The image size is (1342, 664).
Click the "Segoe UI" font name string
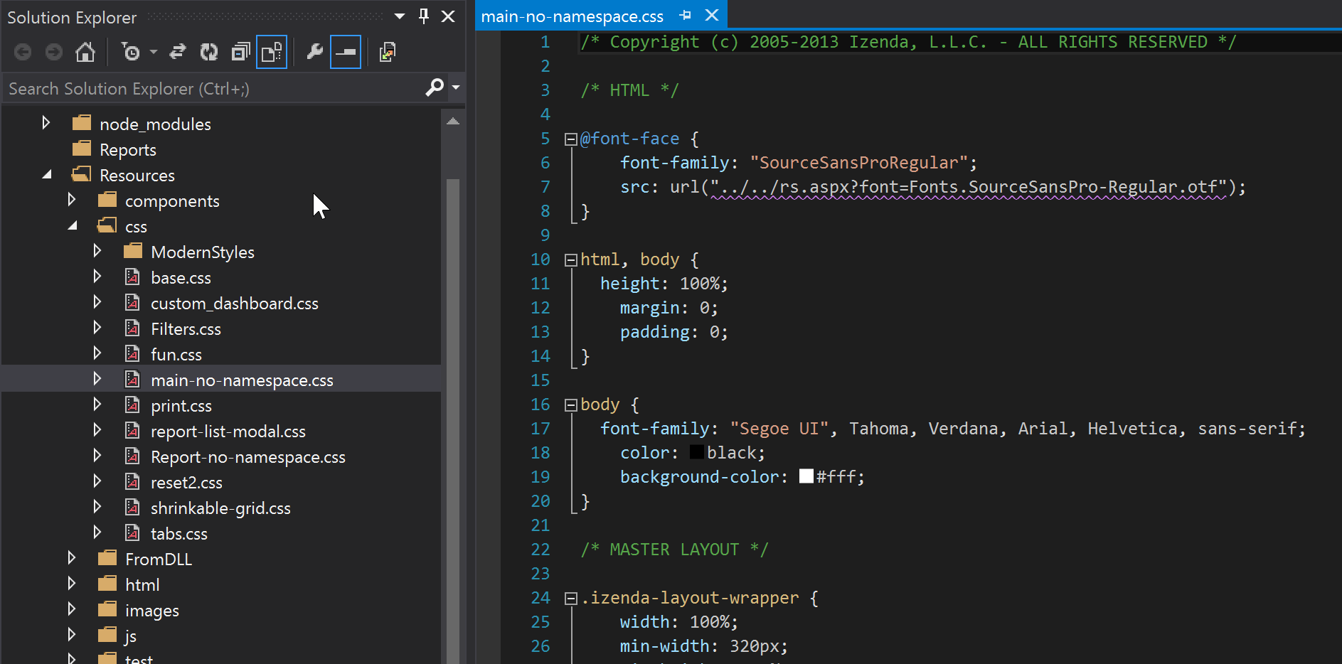[x=779, y=429]
